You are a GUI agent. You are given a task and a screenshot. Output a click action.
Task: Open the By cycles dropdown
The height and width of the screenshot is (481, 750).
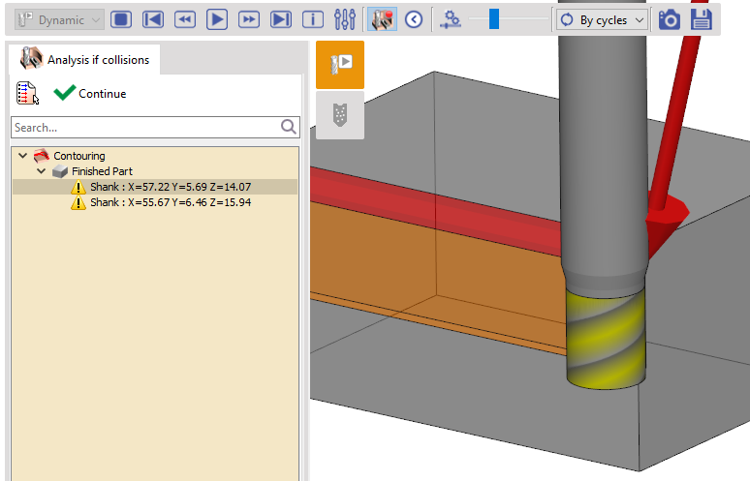pyautogui.click(x=601, y=19)
